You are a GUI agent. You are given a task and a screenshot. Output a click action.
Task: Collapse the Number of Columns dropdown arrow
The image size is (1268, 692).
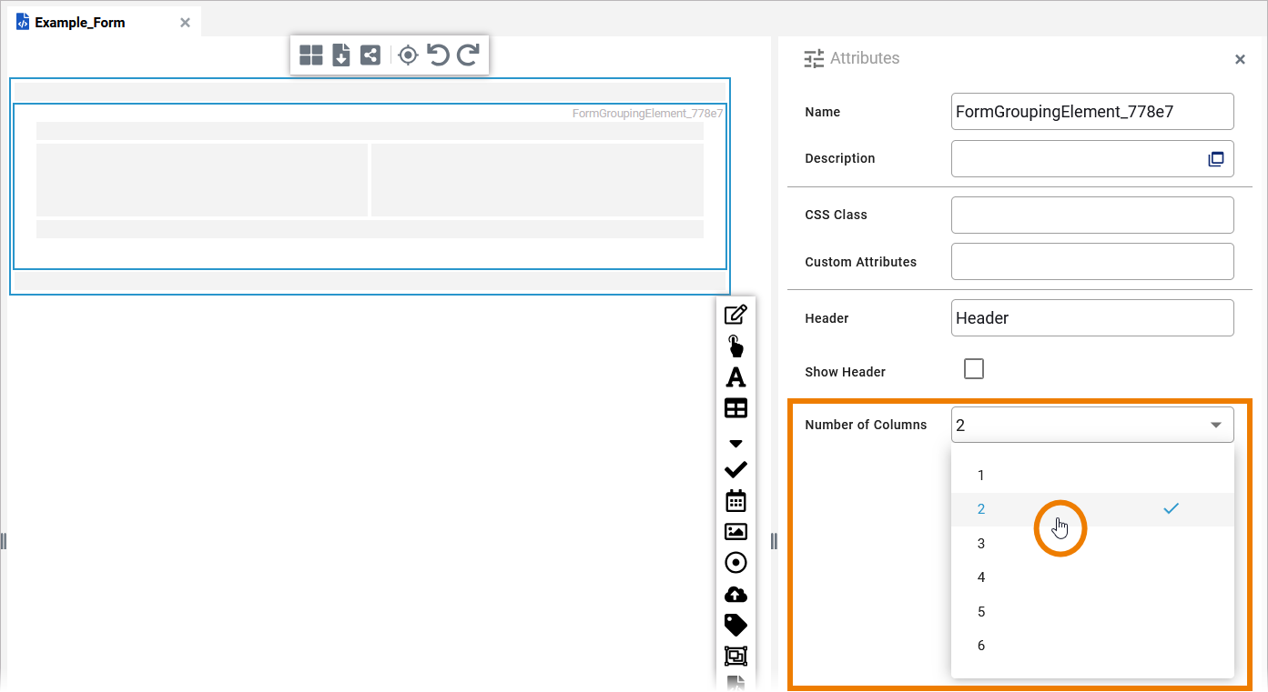pyautogui.click(x=1216, y=425)
